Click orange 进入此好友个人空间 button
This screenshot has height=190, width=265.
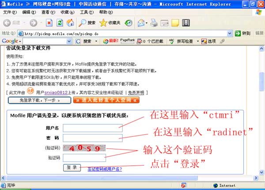pyautogui.click(x=106, y=100)
